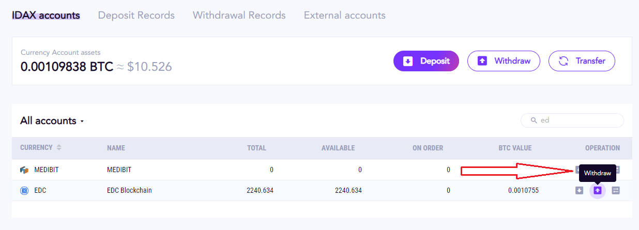Click the TOTAL column header
The width and height of the screenshot is (639, 230).
point(256,148)
